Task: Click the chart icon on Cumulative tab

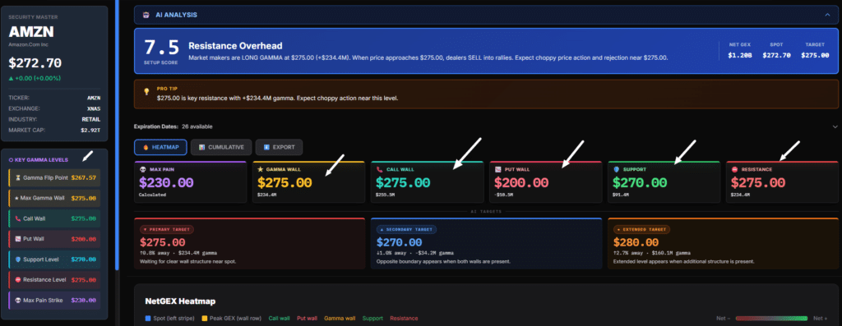Action: pyautogui.click(x=201, y=147)
